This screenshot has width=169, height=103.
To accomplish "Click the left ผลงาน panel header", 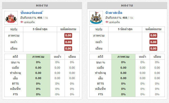I will (42, 5).
